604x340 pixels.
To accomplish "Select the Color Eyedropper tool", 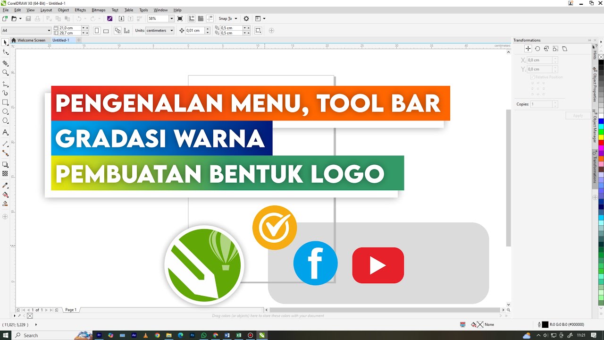I will coord(5,185).
